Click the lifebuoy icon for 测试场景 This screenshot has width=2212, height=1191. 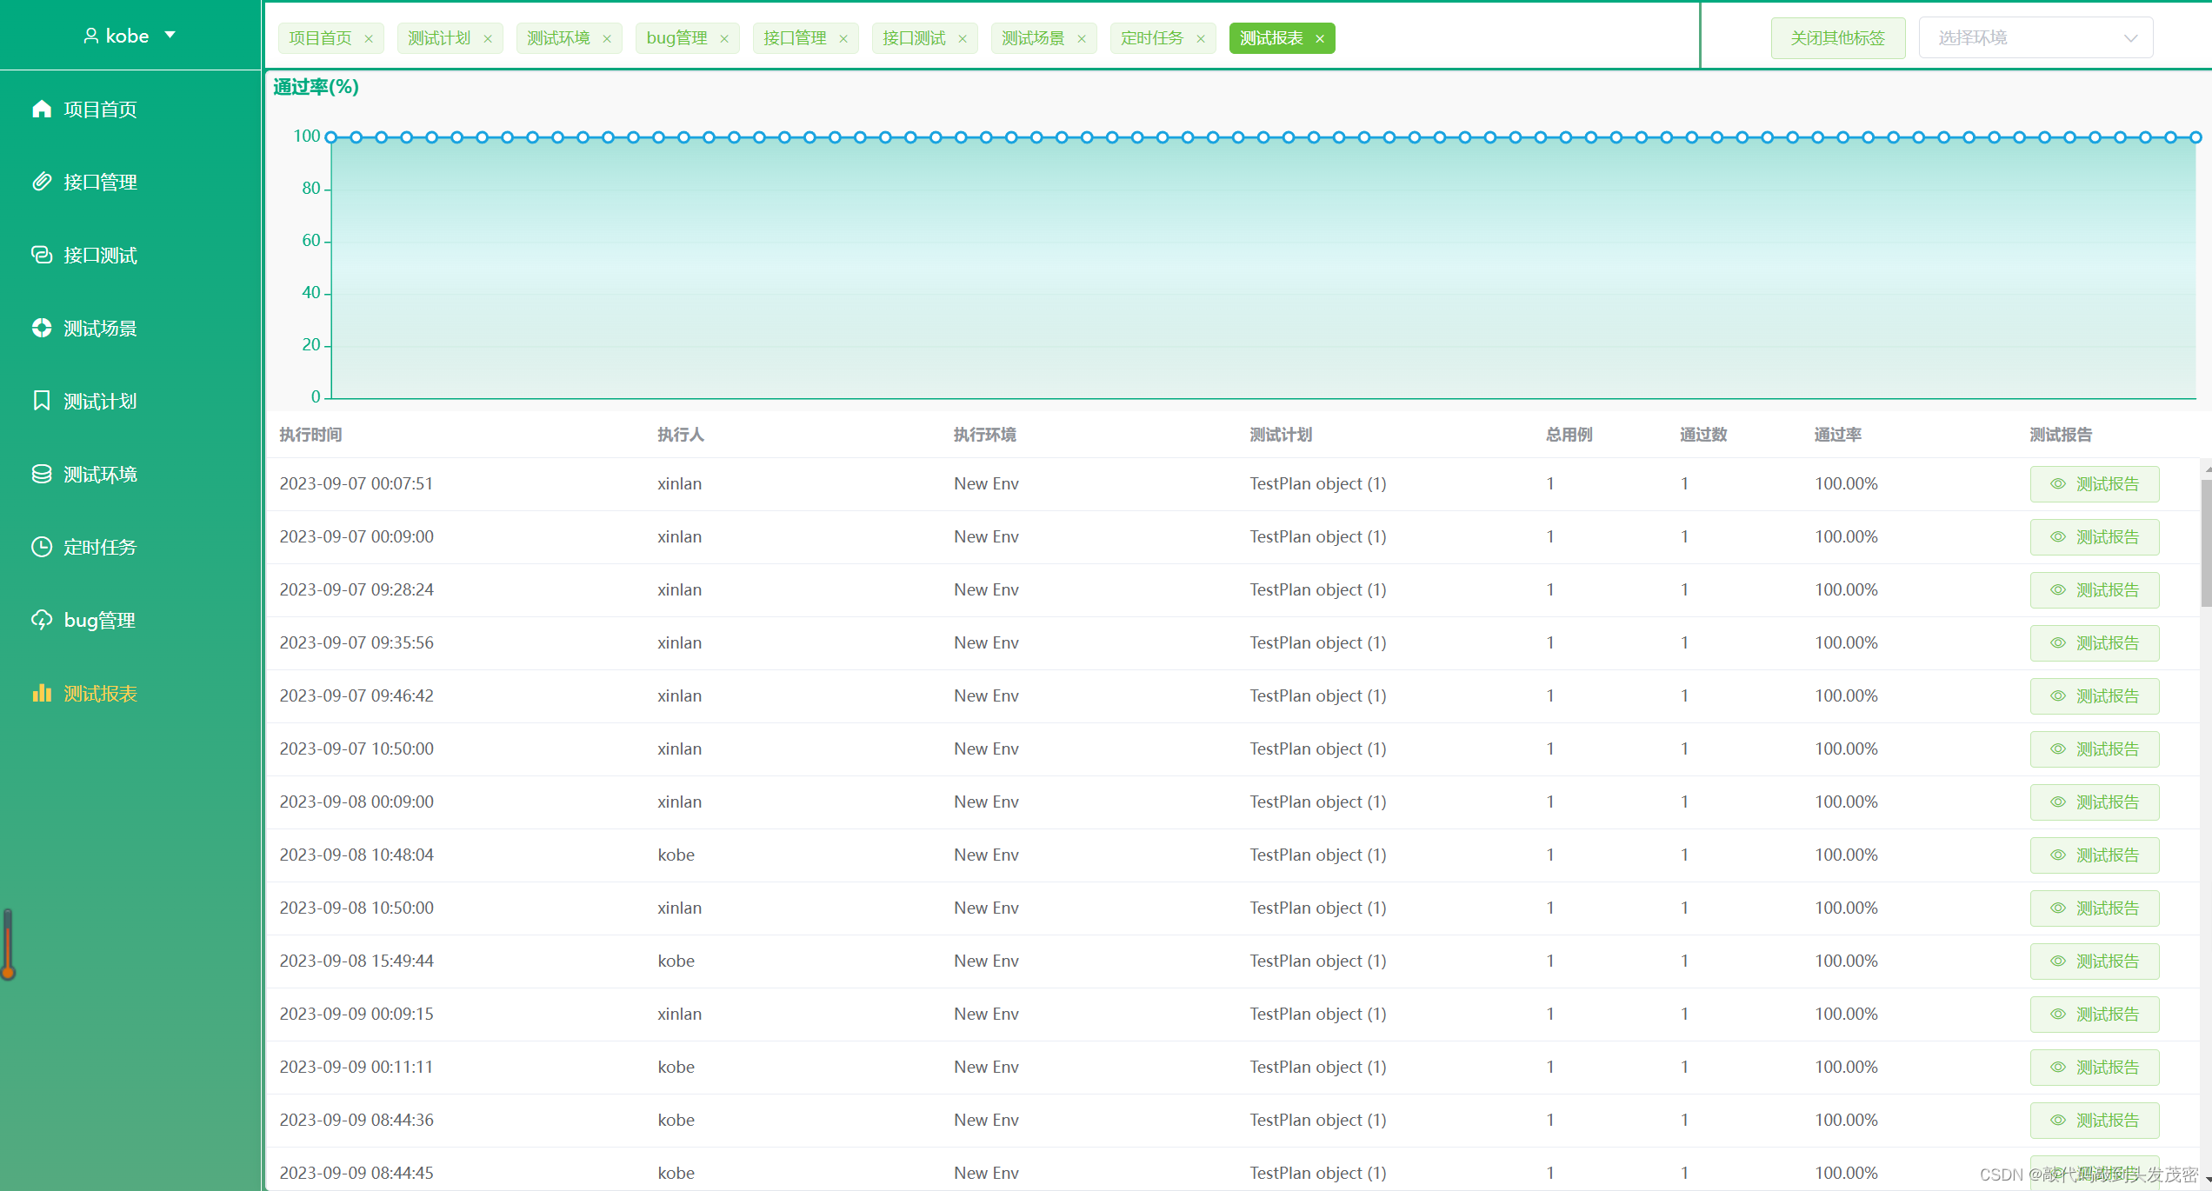pos(42,328)
